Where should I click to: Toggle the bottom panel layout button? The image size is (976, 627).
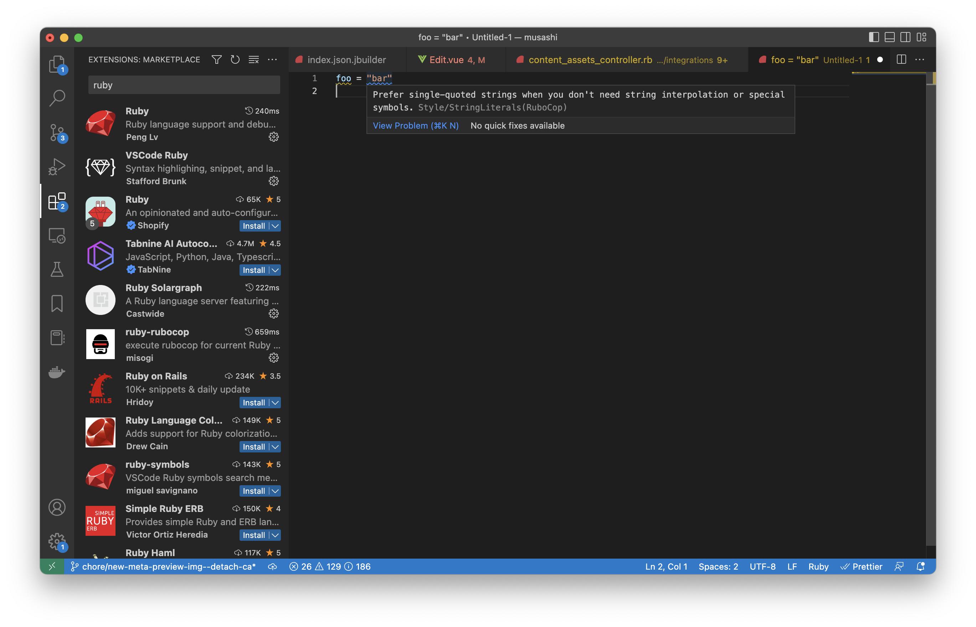pyautogui.click(x=890, y=37)
